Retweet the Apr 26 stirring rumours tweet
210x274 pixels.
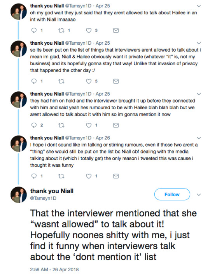[61, 176]
